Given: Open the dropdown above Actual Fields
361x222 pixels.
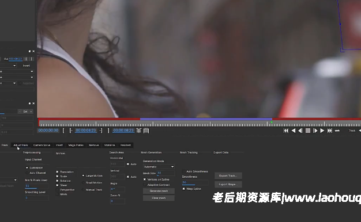Looking at the screenshot, I should coord(9,180).
